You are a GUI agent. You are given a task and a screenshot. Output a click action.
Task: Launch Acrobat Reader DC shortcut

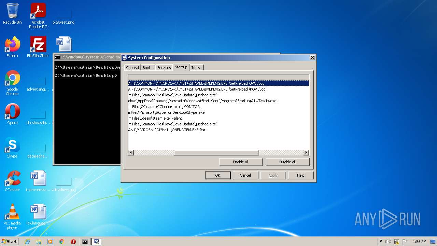38,16
